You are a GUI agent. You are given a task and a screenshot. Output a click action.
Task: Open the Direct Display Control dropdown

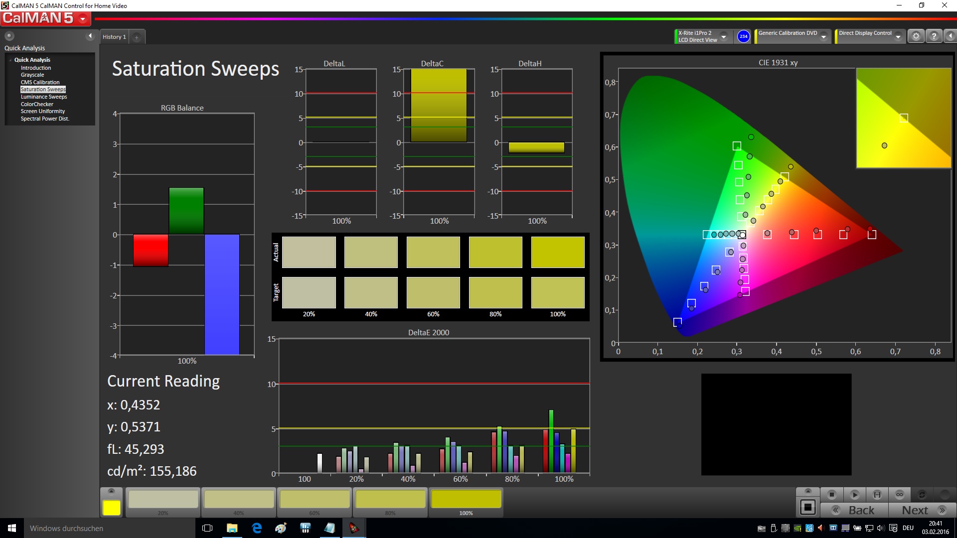(x=898, y=37)
